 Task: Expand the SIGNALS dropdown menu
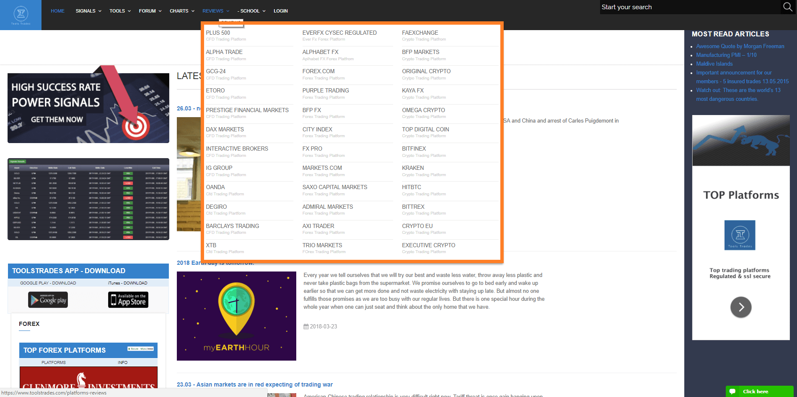[x=88, y=11]
